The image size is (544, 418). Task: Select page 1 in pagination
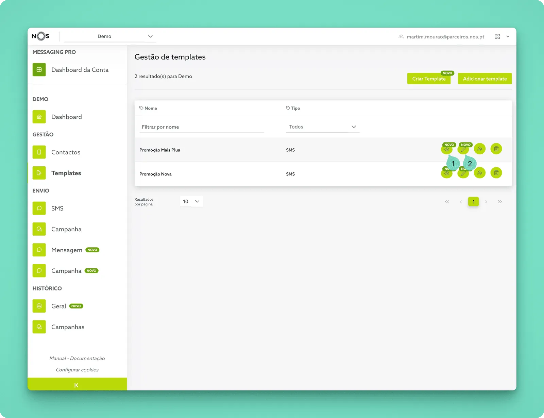click(473, 202)
